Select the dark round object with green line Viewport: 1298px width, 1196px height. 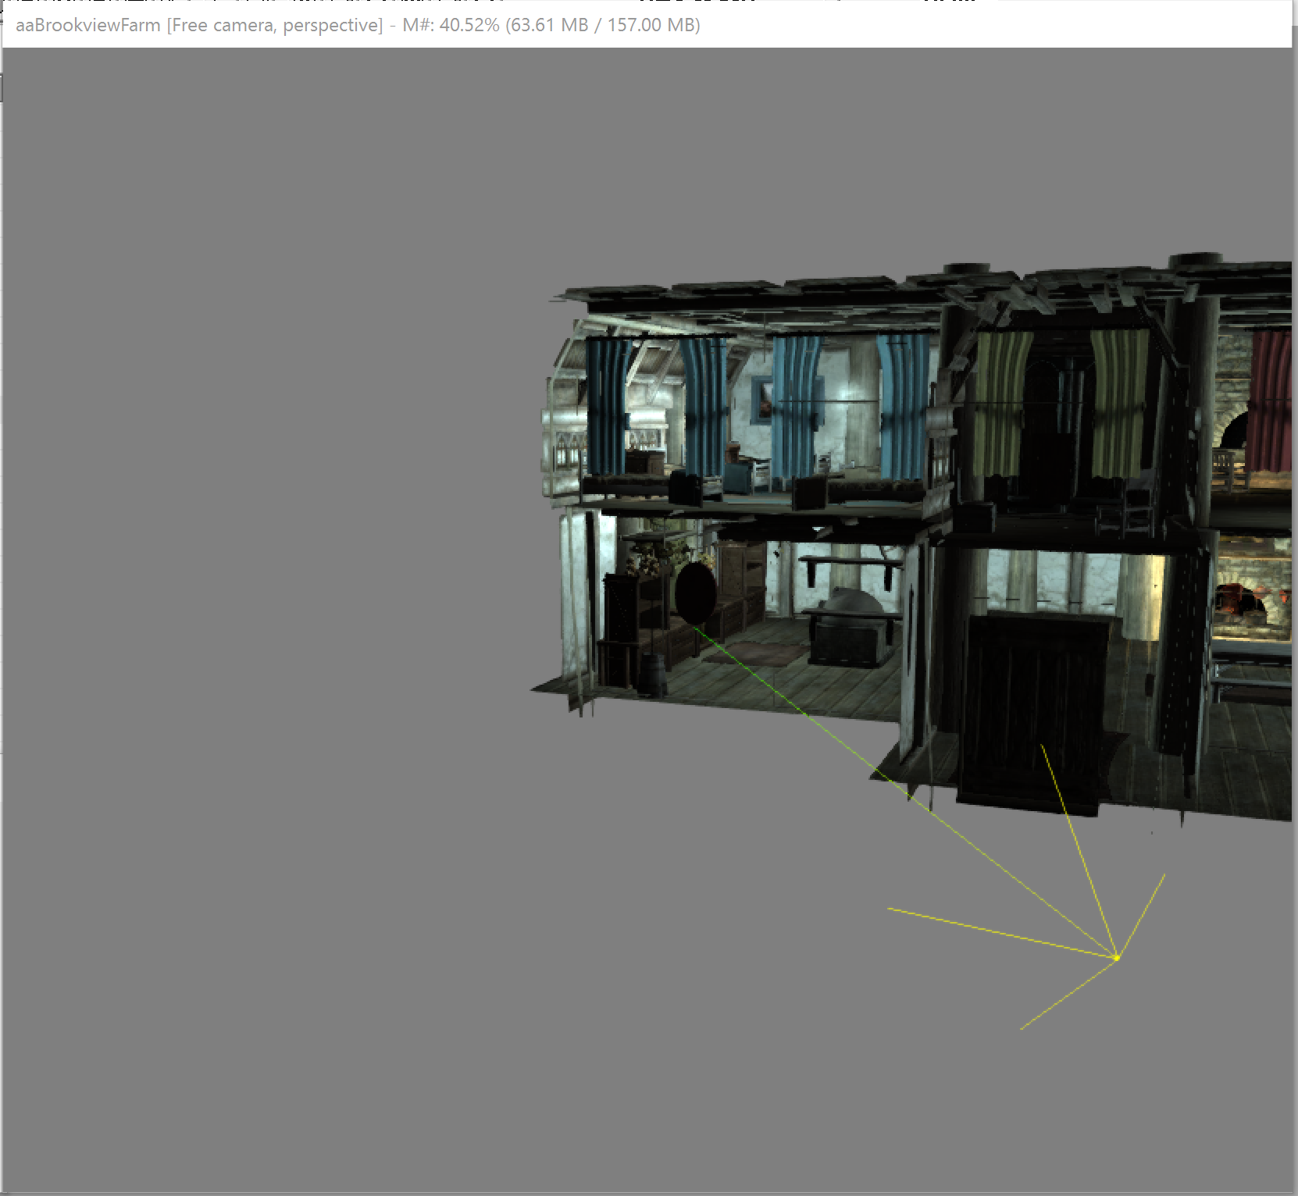coord(695,595)
